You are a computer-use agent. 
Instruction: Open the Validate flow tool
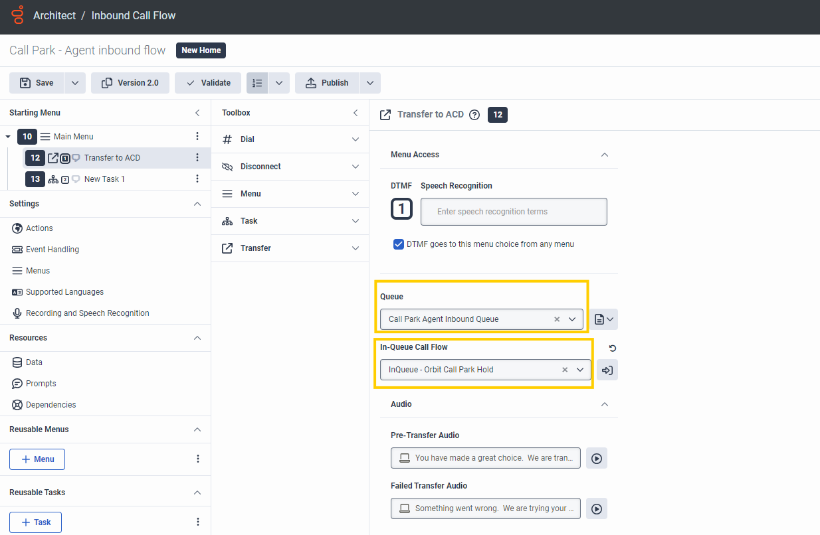(207, 82)
